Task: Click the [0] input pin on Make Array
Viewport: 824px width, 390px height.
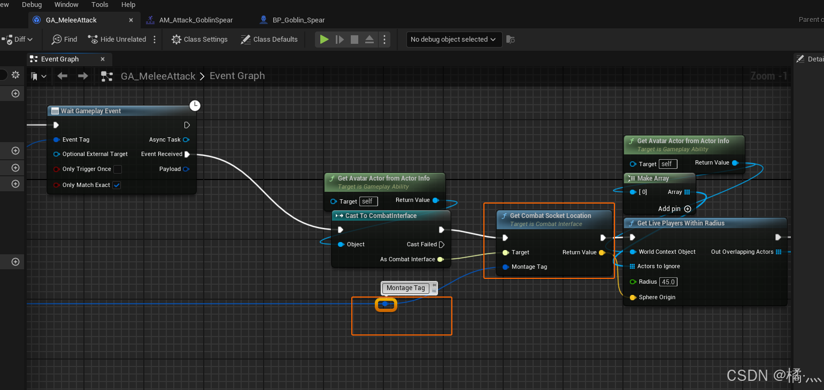Action: tap(633, 192)
